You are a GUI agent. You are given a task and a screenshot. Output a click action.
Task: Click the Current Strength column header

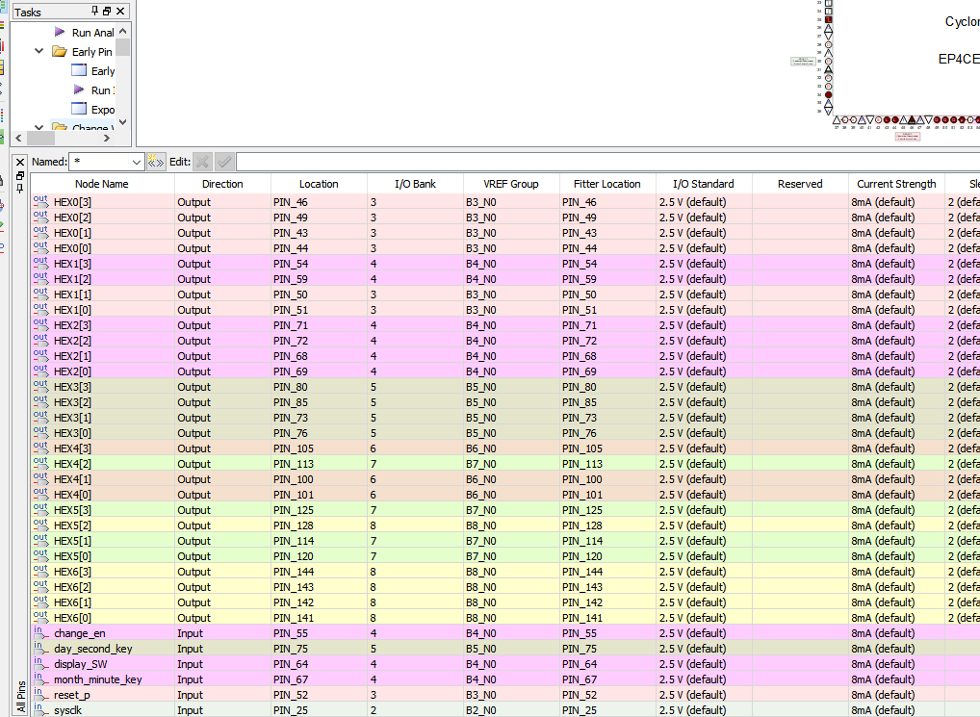pos(896,184)
